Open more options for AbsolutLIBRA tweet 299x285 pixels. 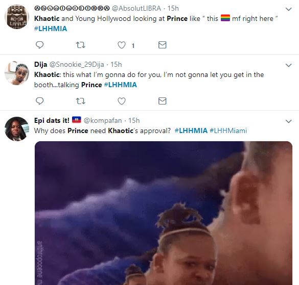288,9
